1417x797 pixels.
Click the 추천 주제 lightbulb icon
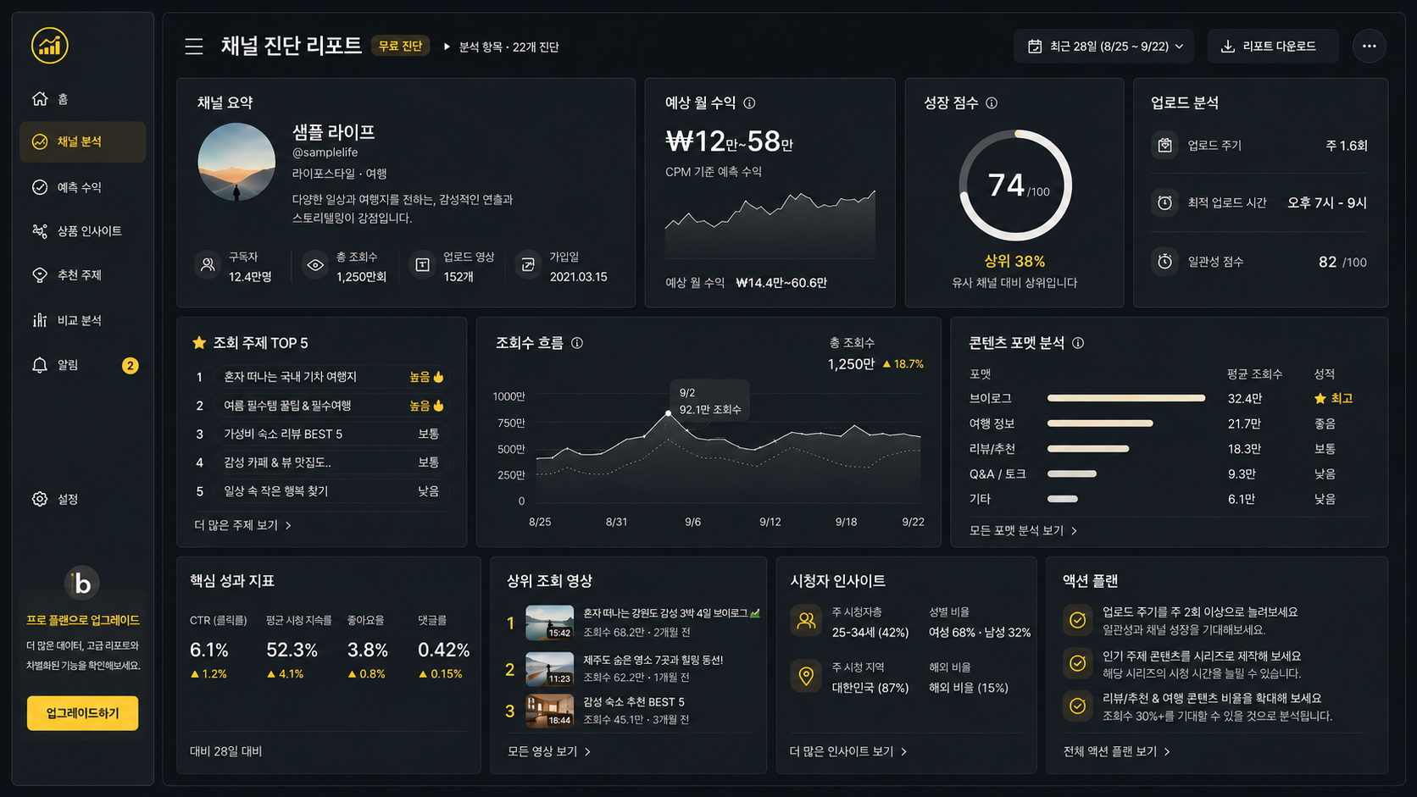click(40, 275)
